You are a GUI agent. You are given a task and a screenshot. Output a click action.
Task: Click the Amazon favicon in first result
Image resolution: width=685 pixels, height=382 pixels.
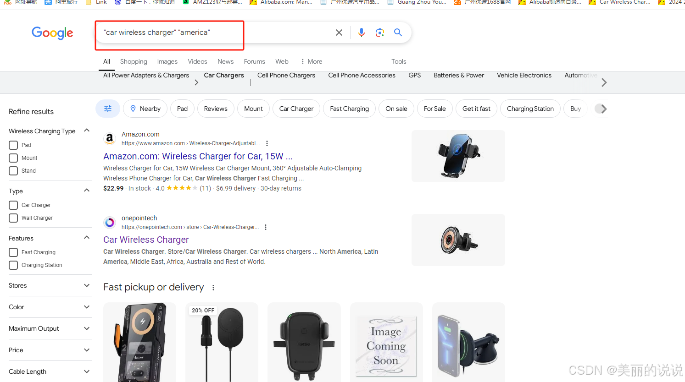110,138
